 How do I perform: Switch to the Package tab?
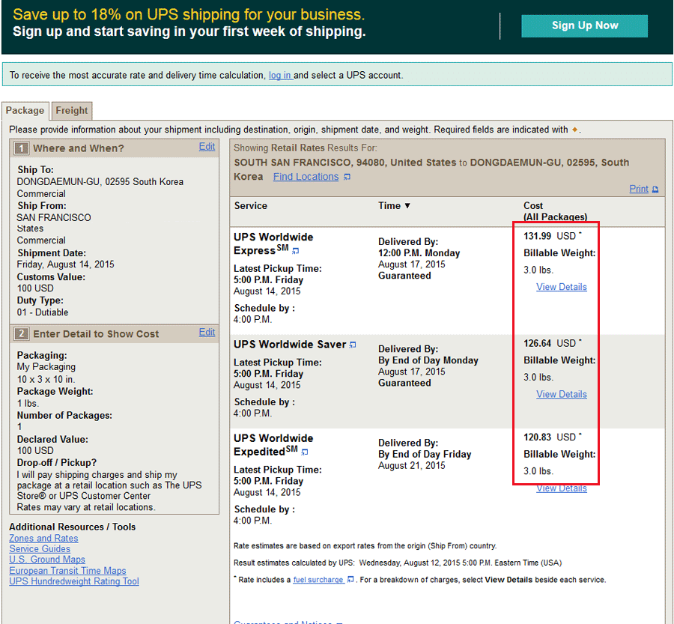(25, 111)
